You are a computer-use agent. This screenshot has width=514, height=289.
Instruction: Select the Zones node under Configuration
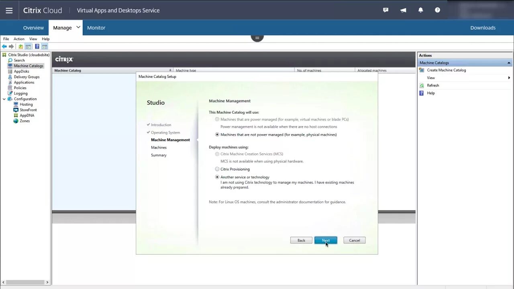(24, 121)
